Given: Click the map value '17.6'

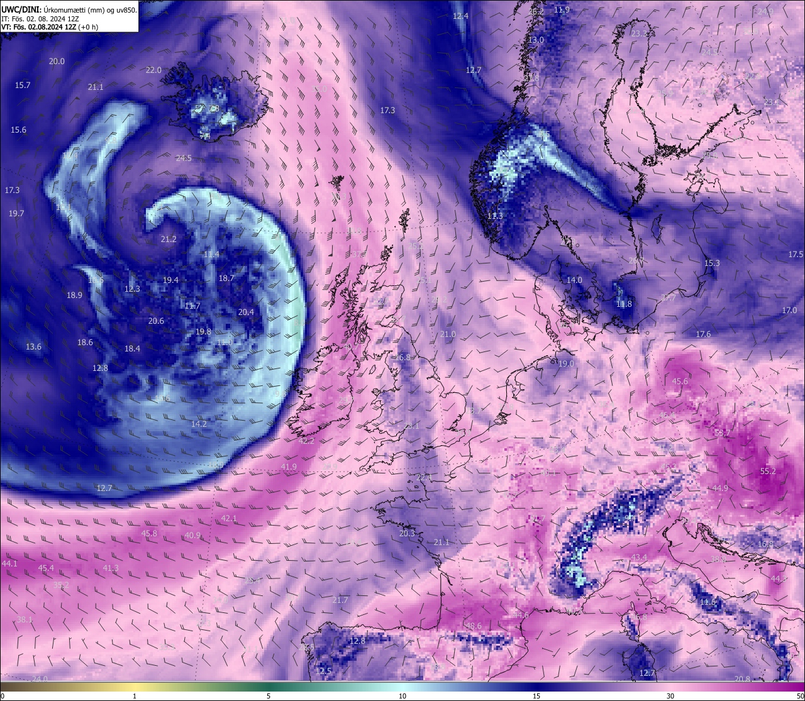Looking at the screenshot, I should click(702, 334).
